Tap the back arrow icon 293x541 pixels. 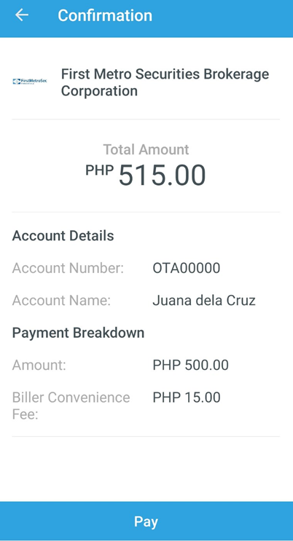pos(22,15)
